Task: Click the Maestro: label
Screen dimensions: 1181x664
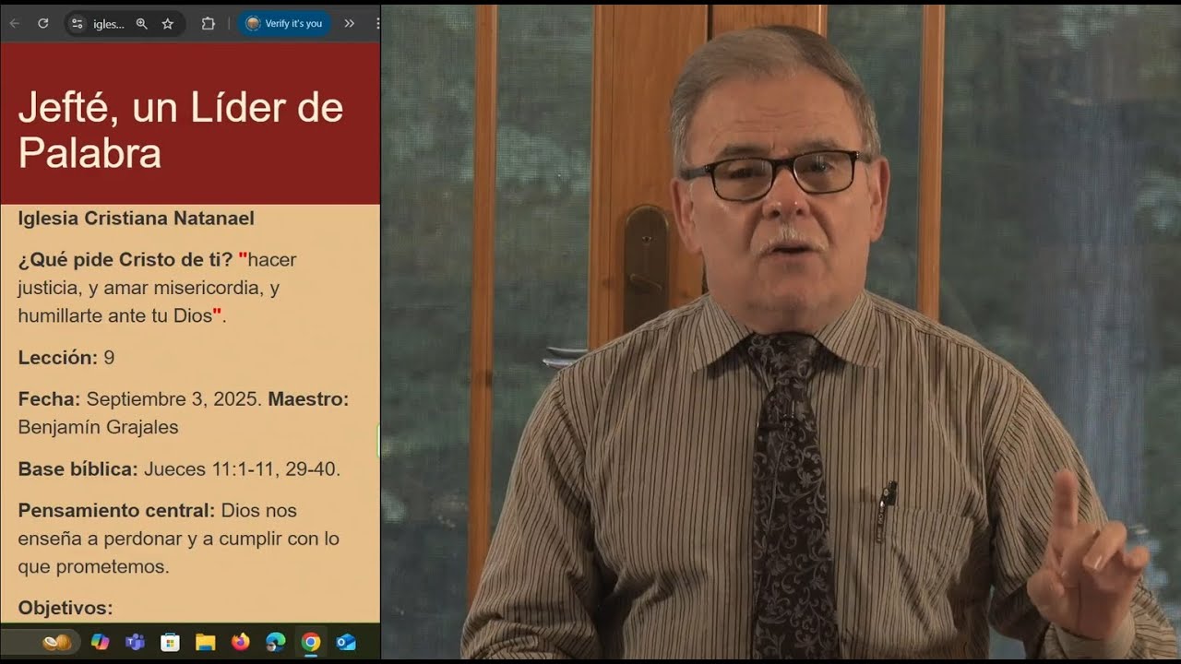Action: click(x=308, y=399)
